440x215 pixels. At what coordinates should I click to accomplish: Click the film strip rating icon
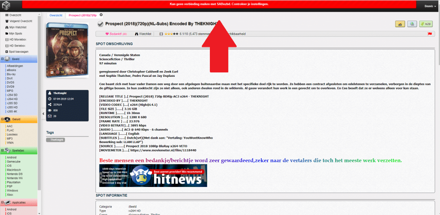161,34
